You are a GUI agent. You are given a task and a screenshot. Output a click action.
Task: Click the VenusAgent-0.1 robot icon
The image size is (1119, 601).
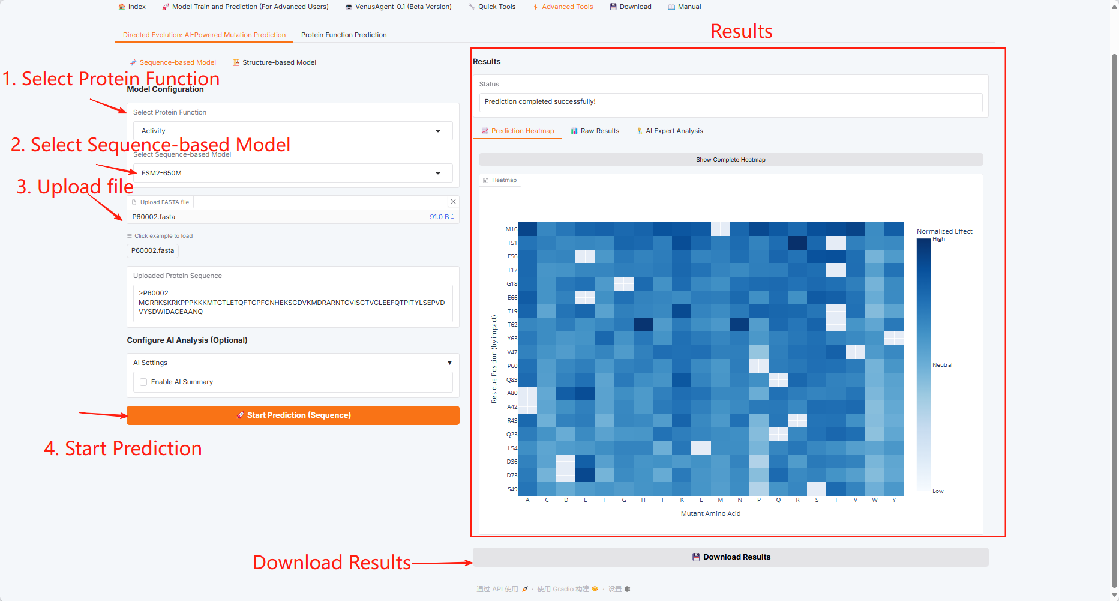pyautogui.click(x=349, y=7)
